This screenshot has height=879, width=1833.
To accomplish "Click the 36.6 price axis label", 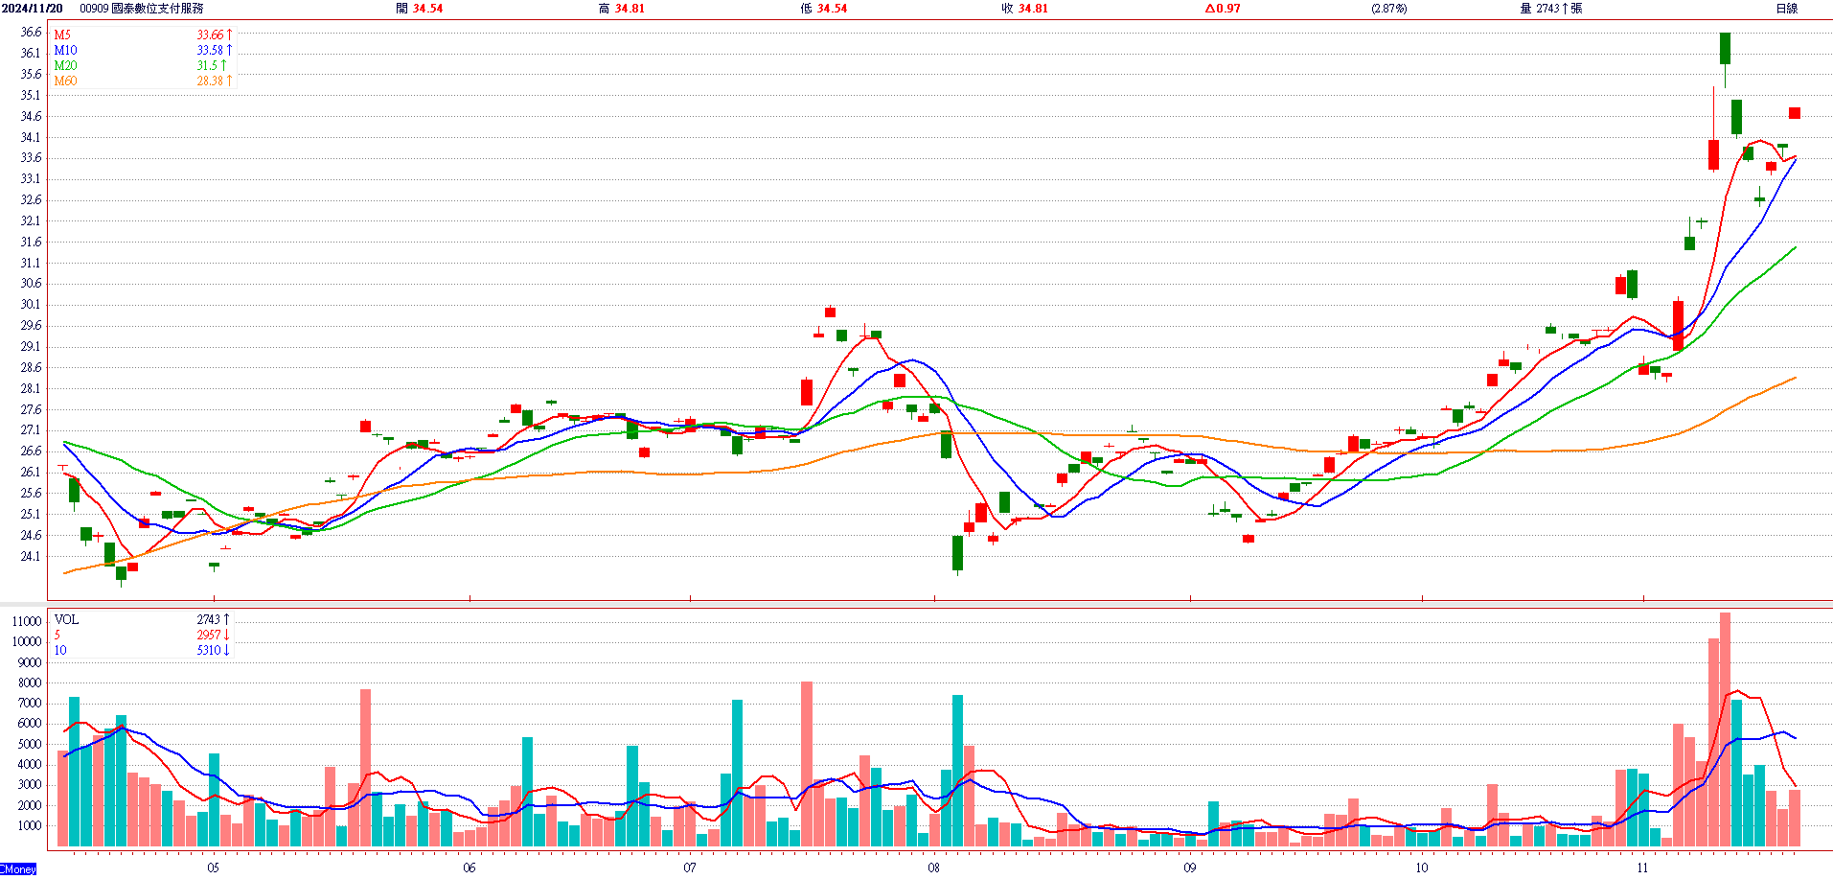I will [31, 33].
